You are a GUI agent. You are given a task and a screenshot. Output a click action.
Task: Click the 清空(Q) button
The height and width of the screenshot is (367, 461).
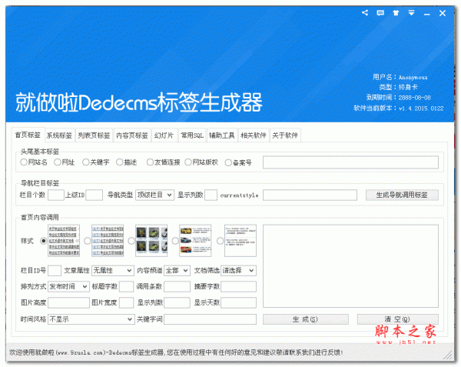tap(397, 319)
